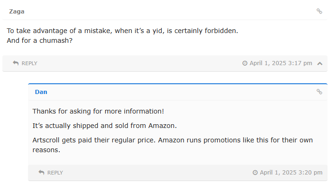This screenshot has width=335, height=188.
Task: Click Zaga's comment text about a mistake
Action: click(122, 31)
